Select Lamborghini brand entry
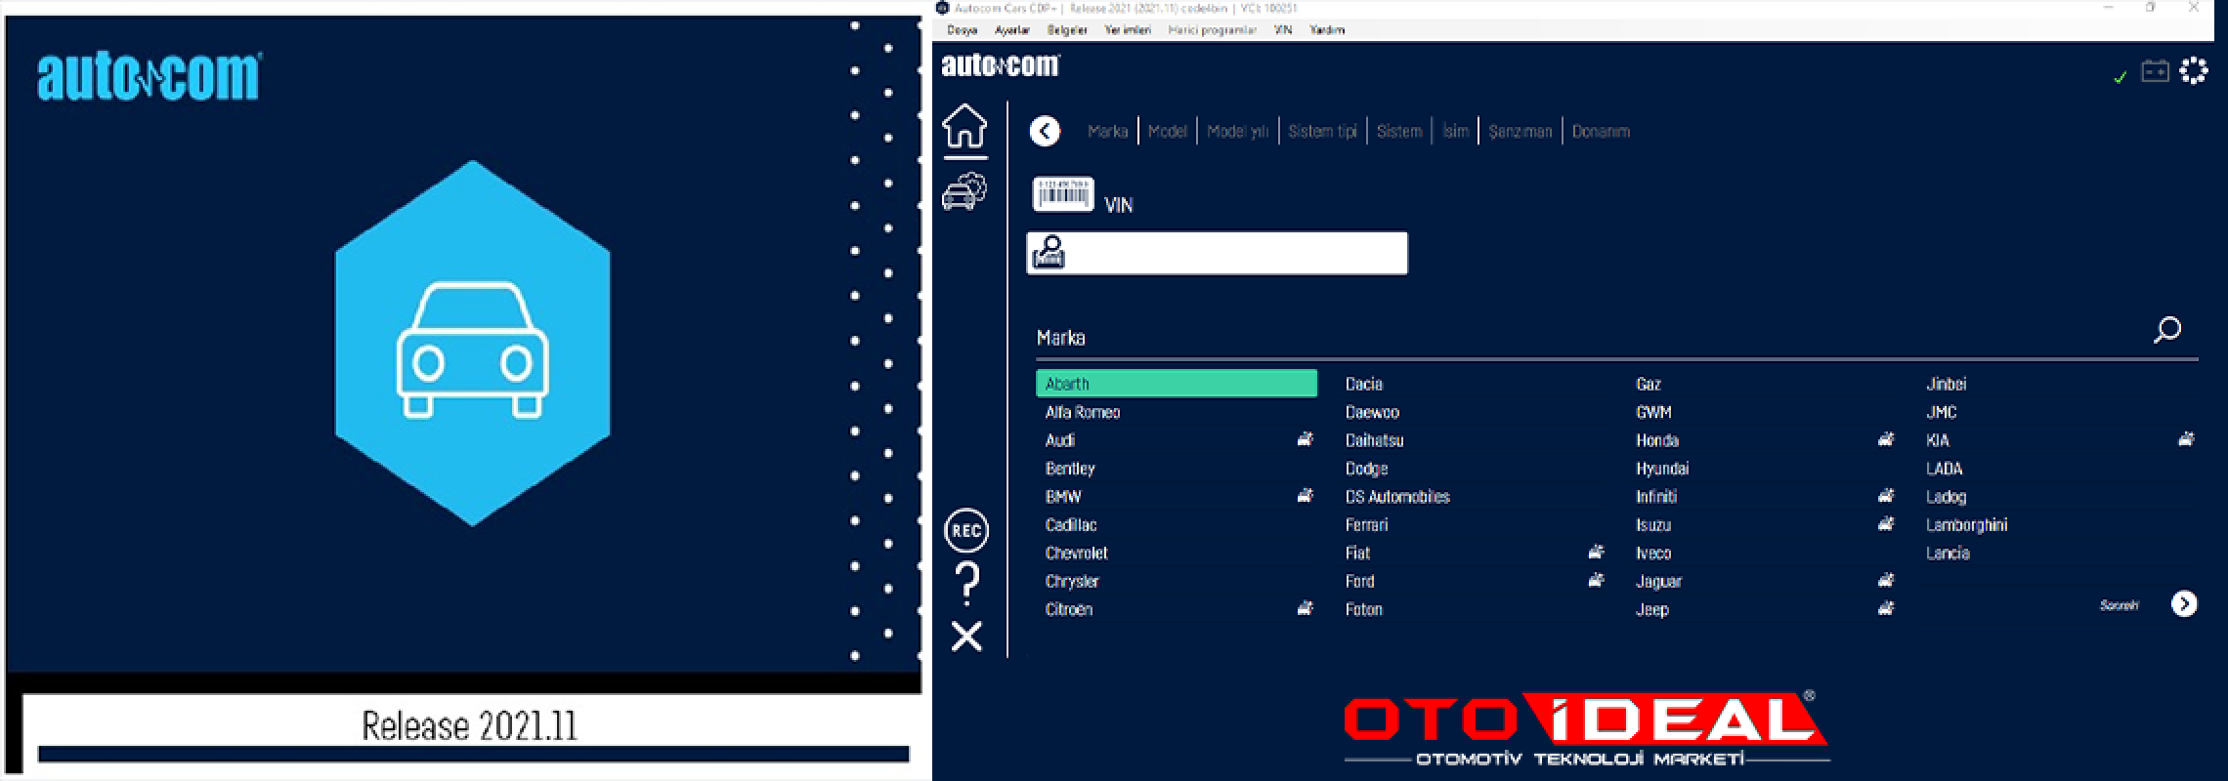This screenshot has height=781, width=2228. 1966,525
